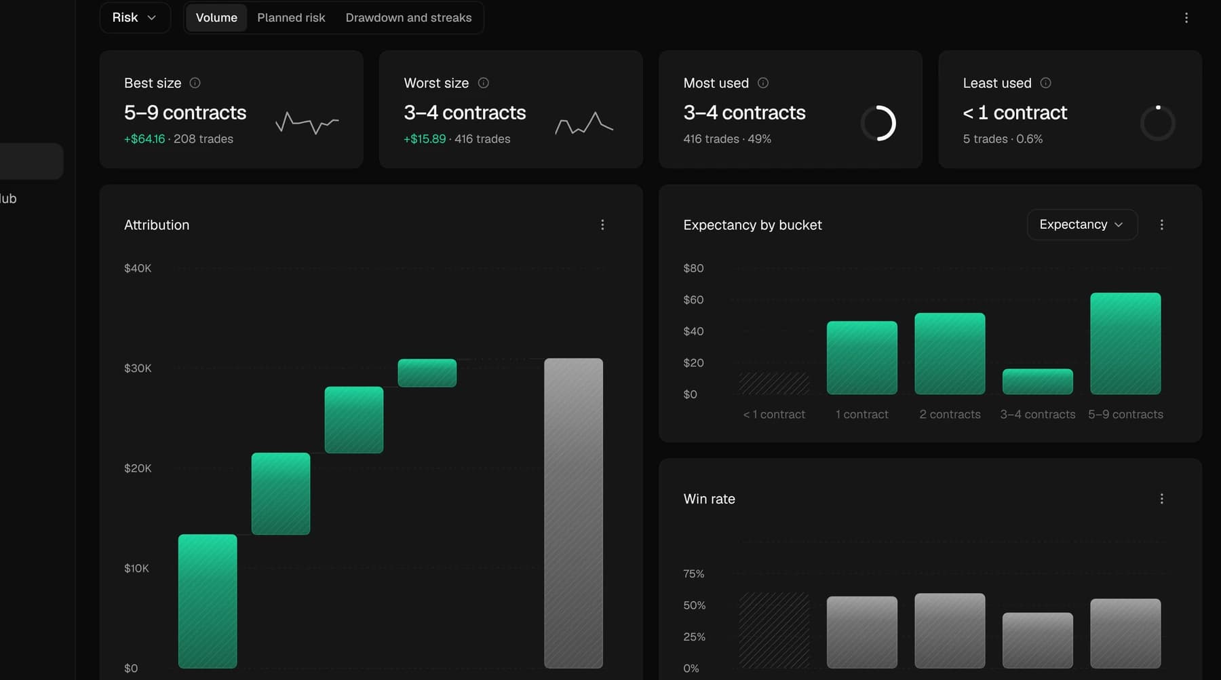
Task: Open the Planned risk tab
Action: point(291,18)
